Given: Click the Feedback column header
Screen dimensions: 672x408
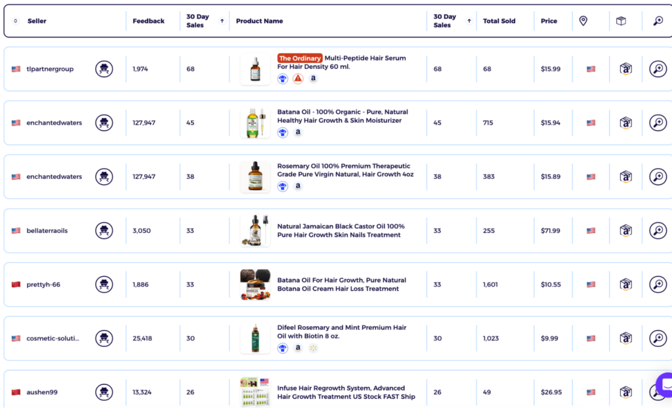Looking at the screenshot, I should point(148,21).
